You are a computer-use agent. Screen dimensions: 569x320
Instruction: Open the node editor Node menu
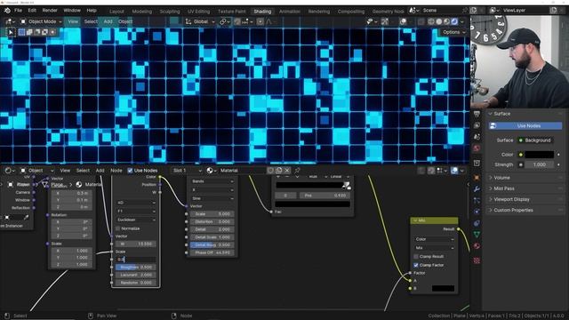click(116, 171)
